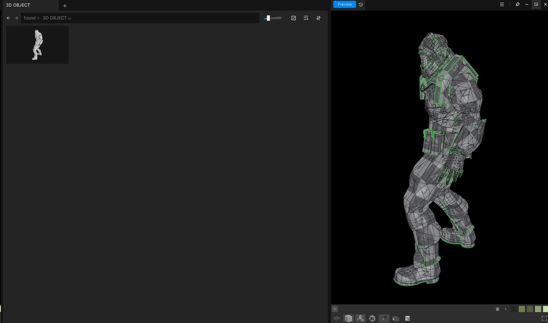Click the '3D OBJECT' breadcrumb segment
This screenshot has width=548, height=323.
54,18
